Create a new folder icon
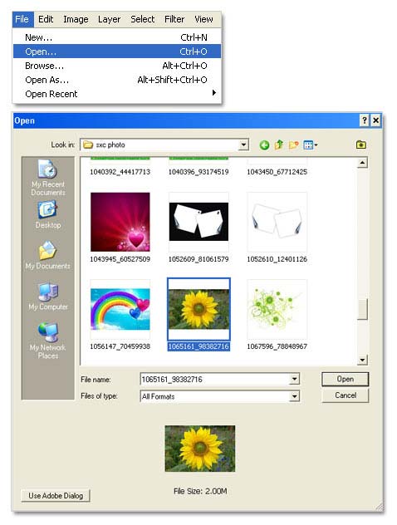Screen dimensions: 397x525 pos(293,145)
